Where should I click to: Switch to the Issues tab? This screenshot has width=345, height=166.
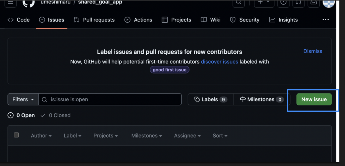pyautogui.click(x=51, y=19)
